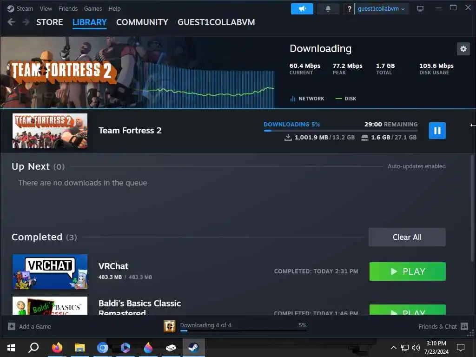Go to the STORE tab
Screen dimensions: 476x357
(49, 22)
